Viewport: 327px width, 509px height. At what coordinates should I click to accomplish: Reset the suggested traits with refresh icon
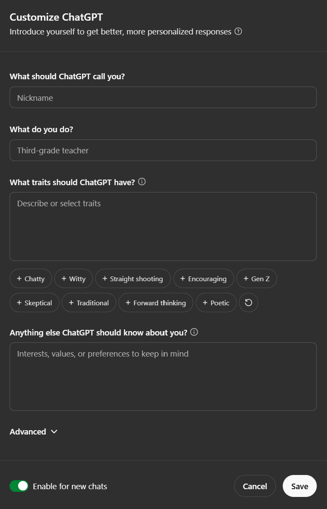coord(248,303)
